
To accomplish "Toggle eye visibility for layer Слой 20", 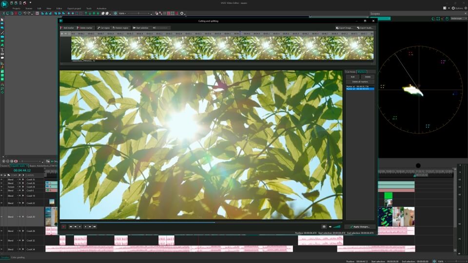I will point(2,217).
